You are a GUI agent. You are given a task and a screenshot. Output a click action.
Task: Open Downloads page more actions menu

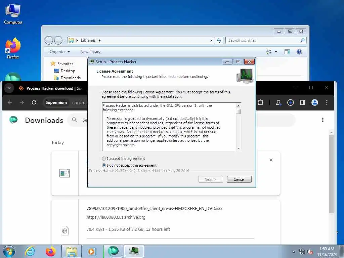pos(322,120)
